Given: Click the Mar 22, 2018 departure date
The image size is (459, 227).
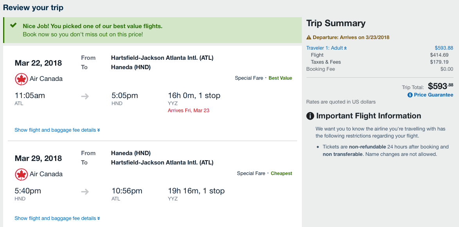Looking at the screenshot, I should click(38, 63).
